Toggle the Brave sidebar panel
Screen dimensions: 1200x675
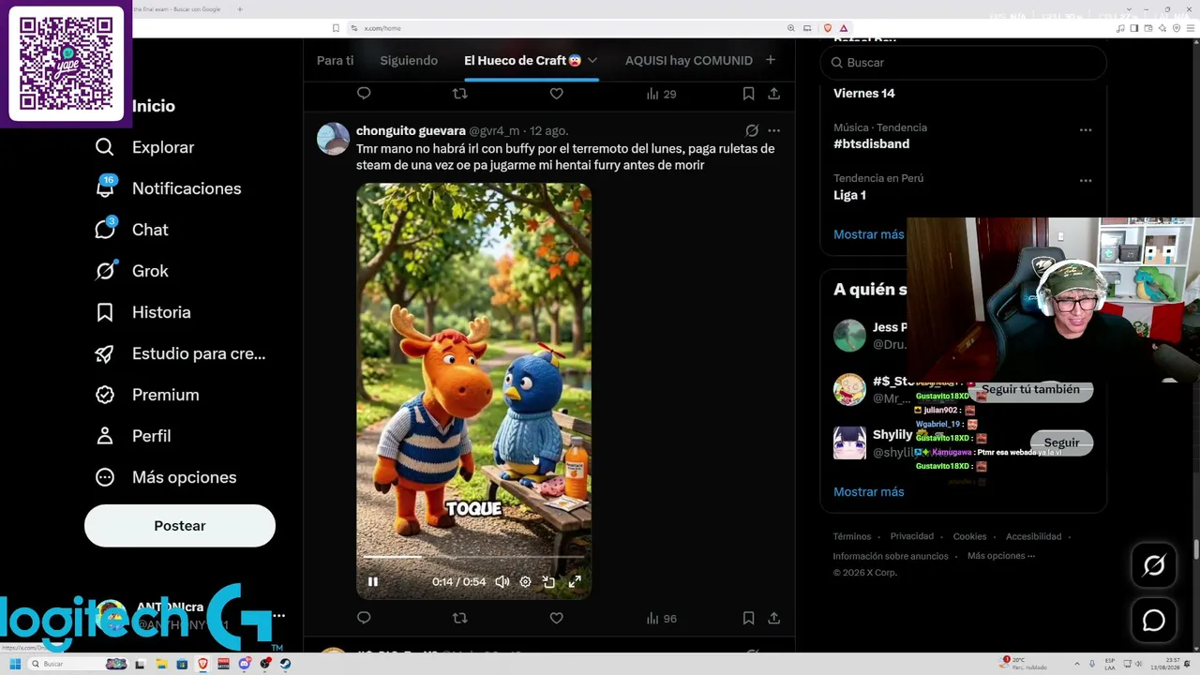1134,28
